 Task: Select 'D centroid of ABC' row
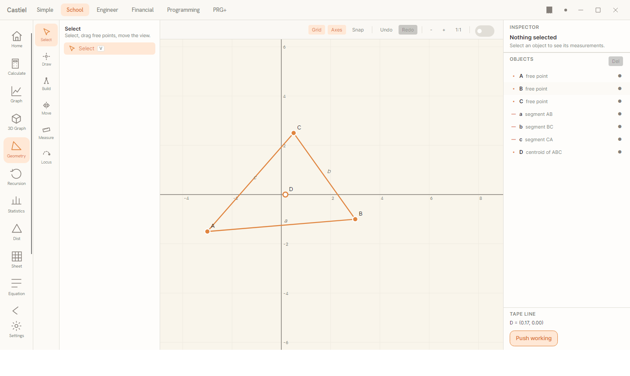tap(567, 152)
